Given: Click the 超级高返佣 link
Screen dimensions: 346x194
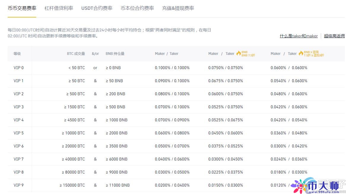Looking at the screenshot, I should coord(334,35).
